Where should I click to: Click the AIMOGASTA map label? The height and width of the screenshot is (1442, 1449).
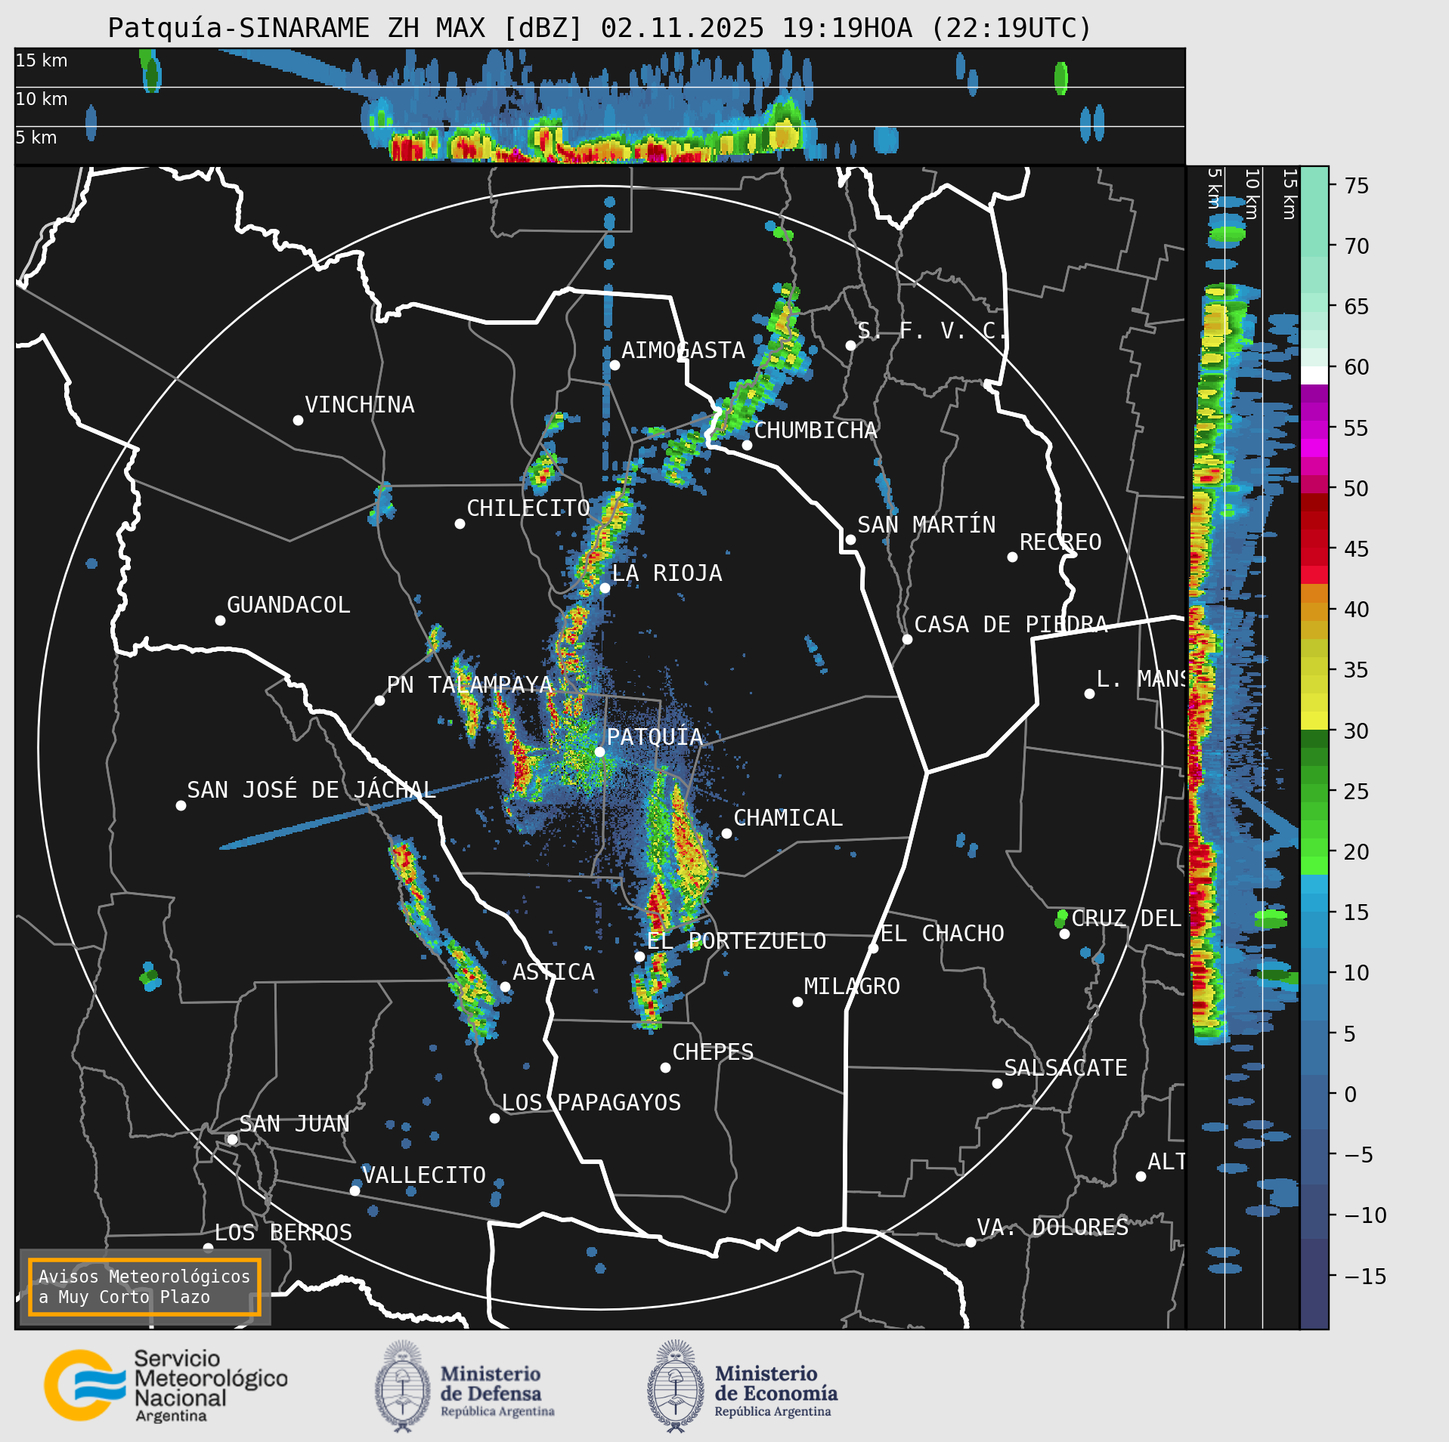pos(683,350)
